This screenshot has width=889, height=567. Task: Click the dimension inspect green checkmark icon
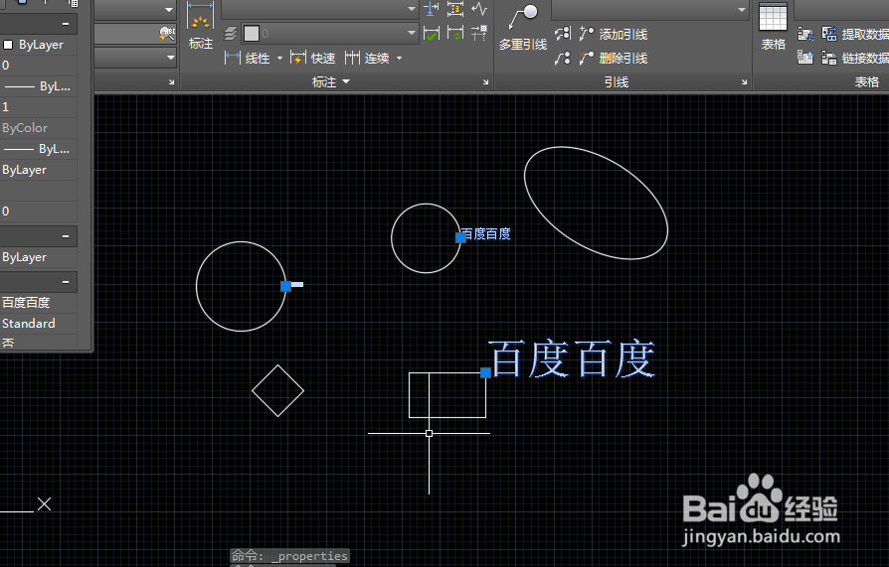(x=432, y=34)
